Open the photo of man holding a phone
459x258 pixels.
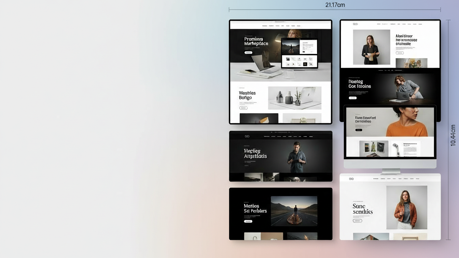tap(296, 157)
